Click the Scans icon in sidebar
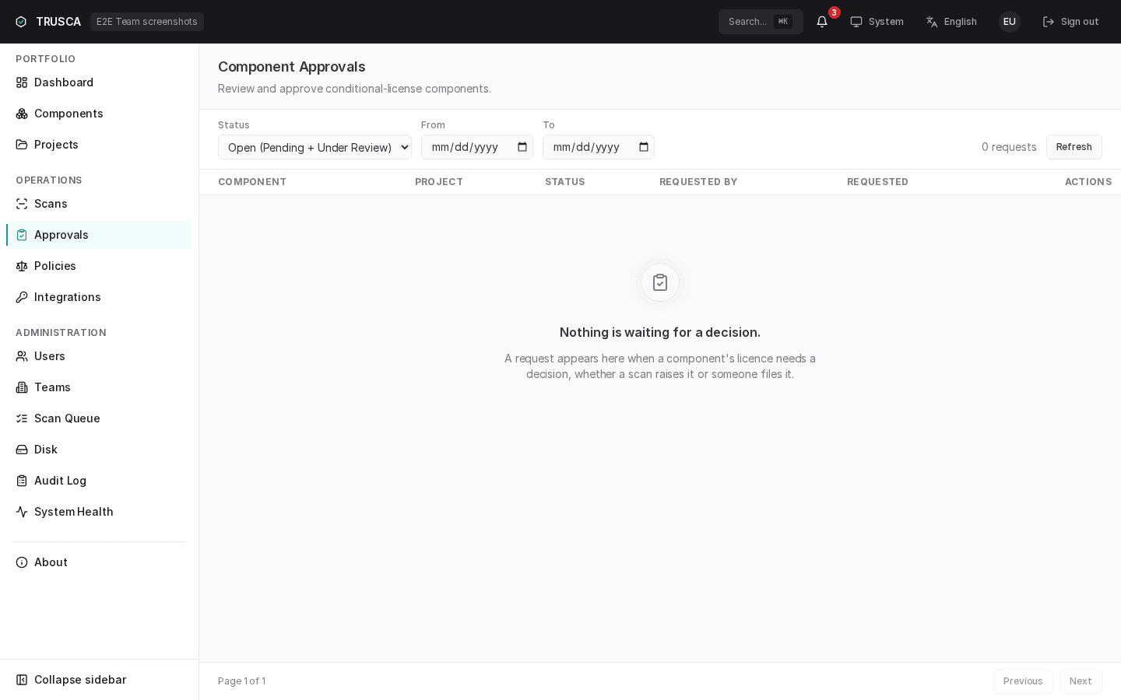This screenshot has width=1121, height=700. pyautogui.click(x=22, y=204)
